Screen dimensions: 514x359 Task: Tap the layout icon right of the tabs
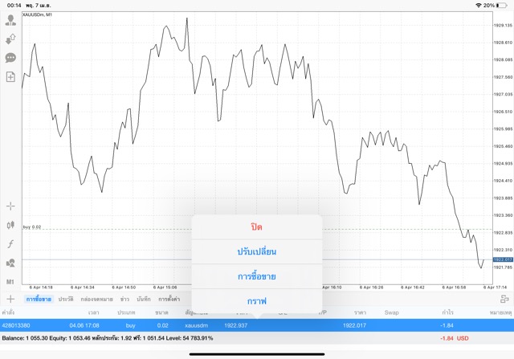tap(505, 299)
